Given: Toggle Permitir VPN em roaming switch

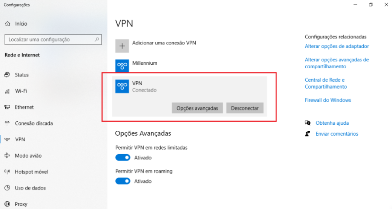Looking at the screenshot, I should tap(123, 181).
